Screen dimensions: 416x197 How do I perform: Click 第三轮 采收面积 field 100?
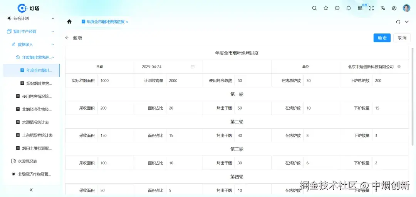coord(116,163)
